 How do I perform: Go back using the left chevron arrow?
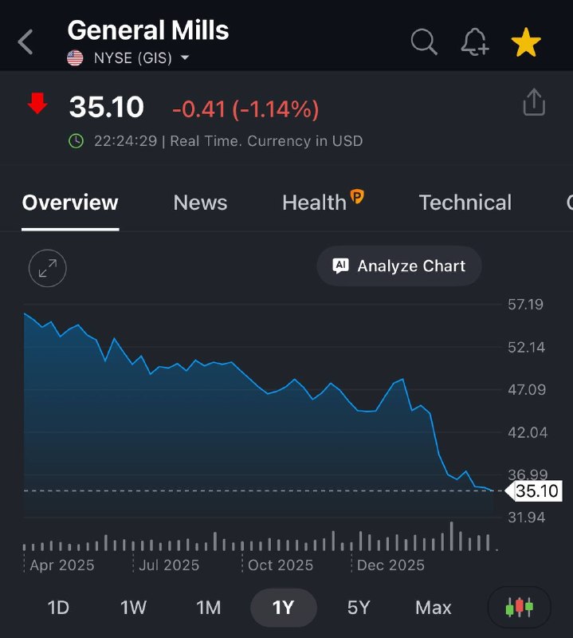coord(26,42)
